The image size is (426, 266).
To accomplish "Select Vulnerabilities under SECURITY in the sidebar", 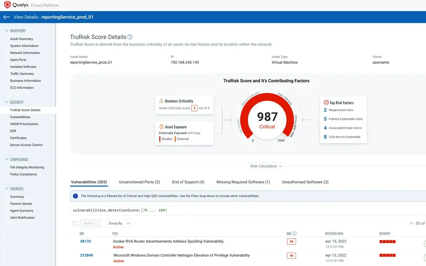I will pyautogui.click(x=20, y=117).
